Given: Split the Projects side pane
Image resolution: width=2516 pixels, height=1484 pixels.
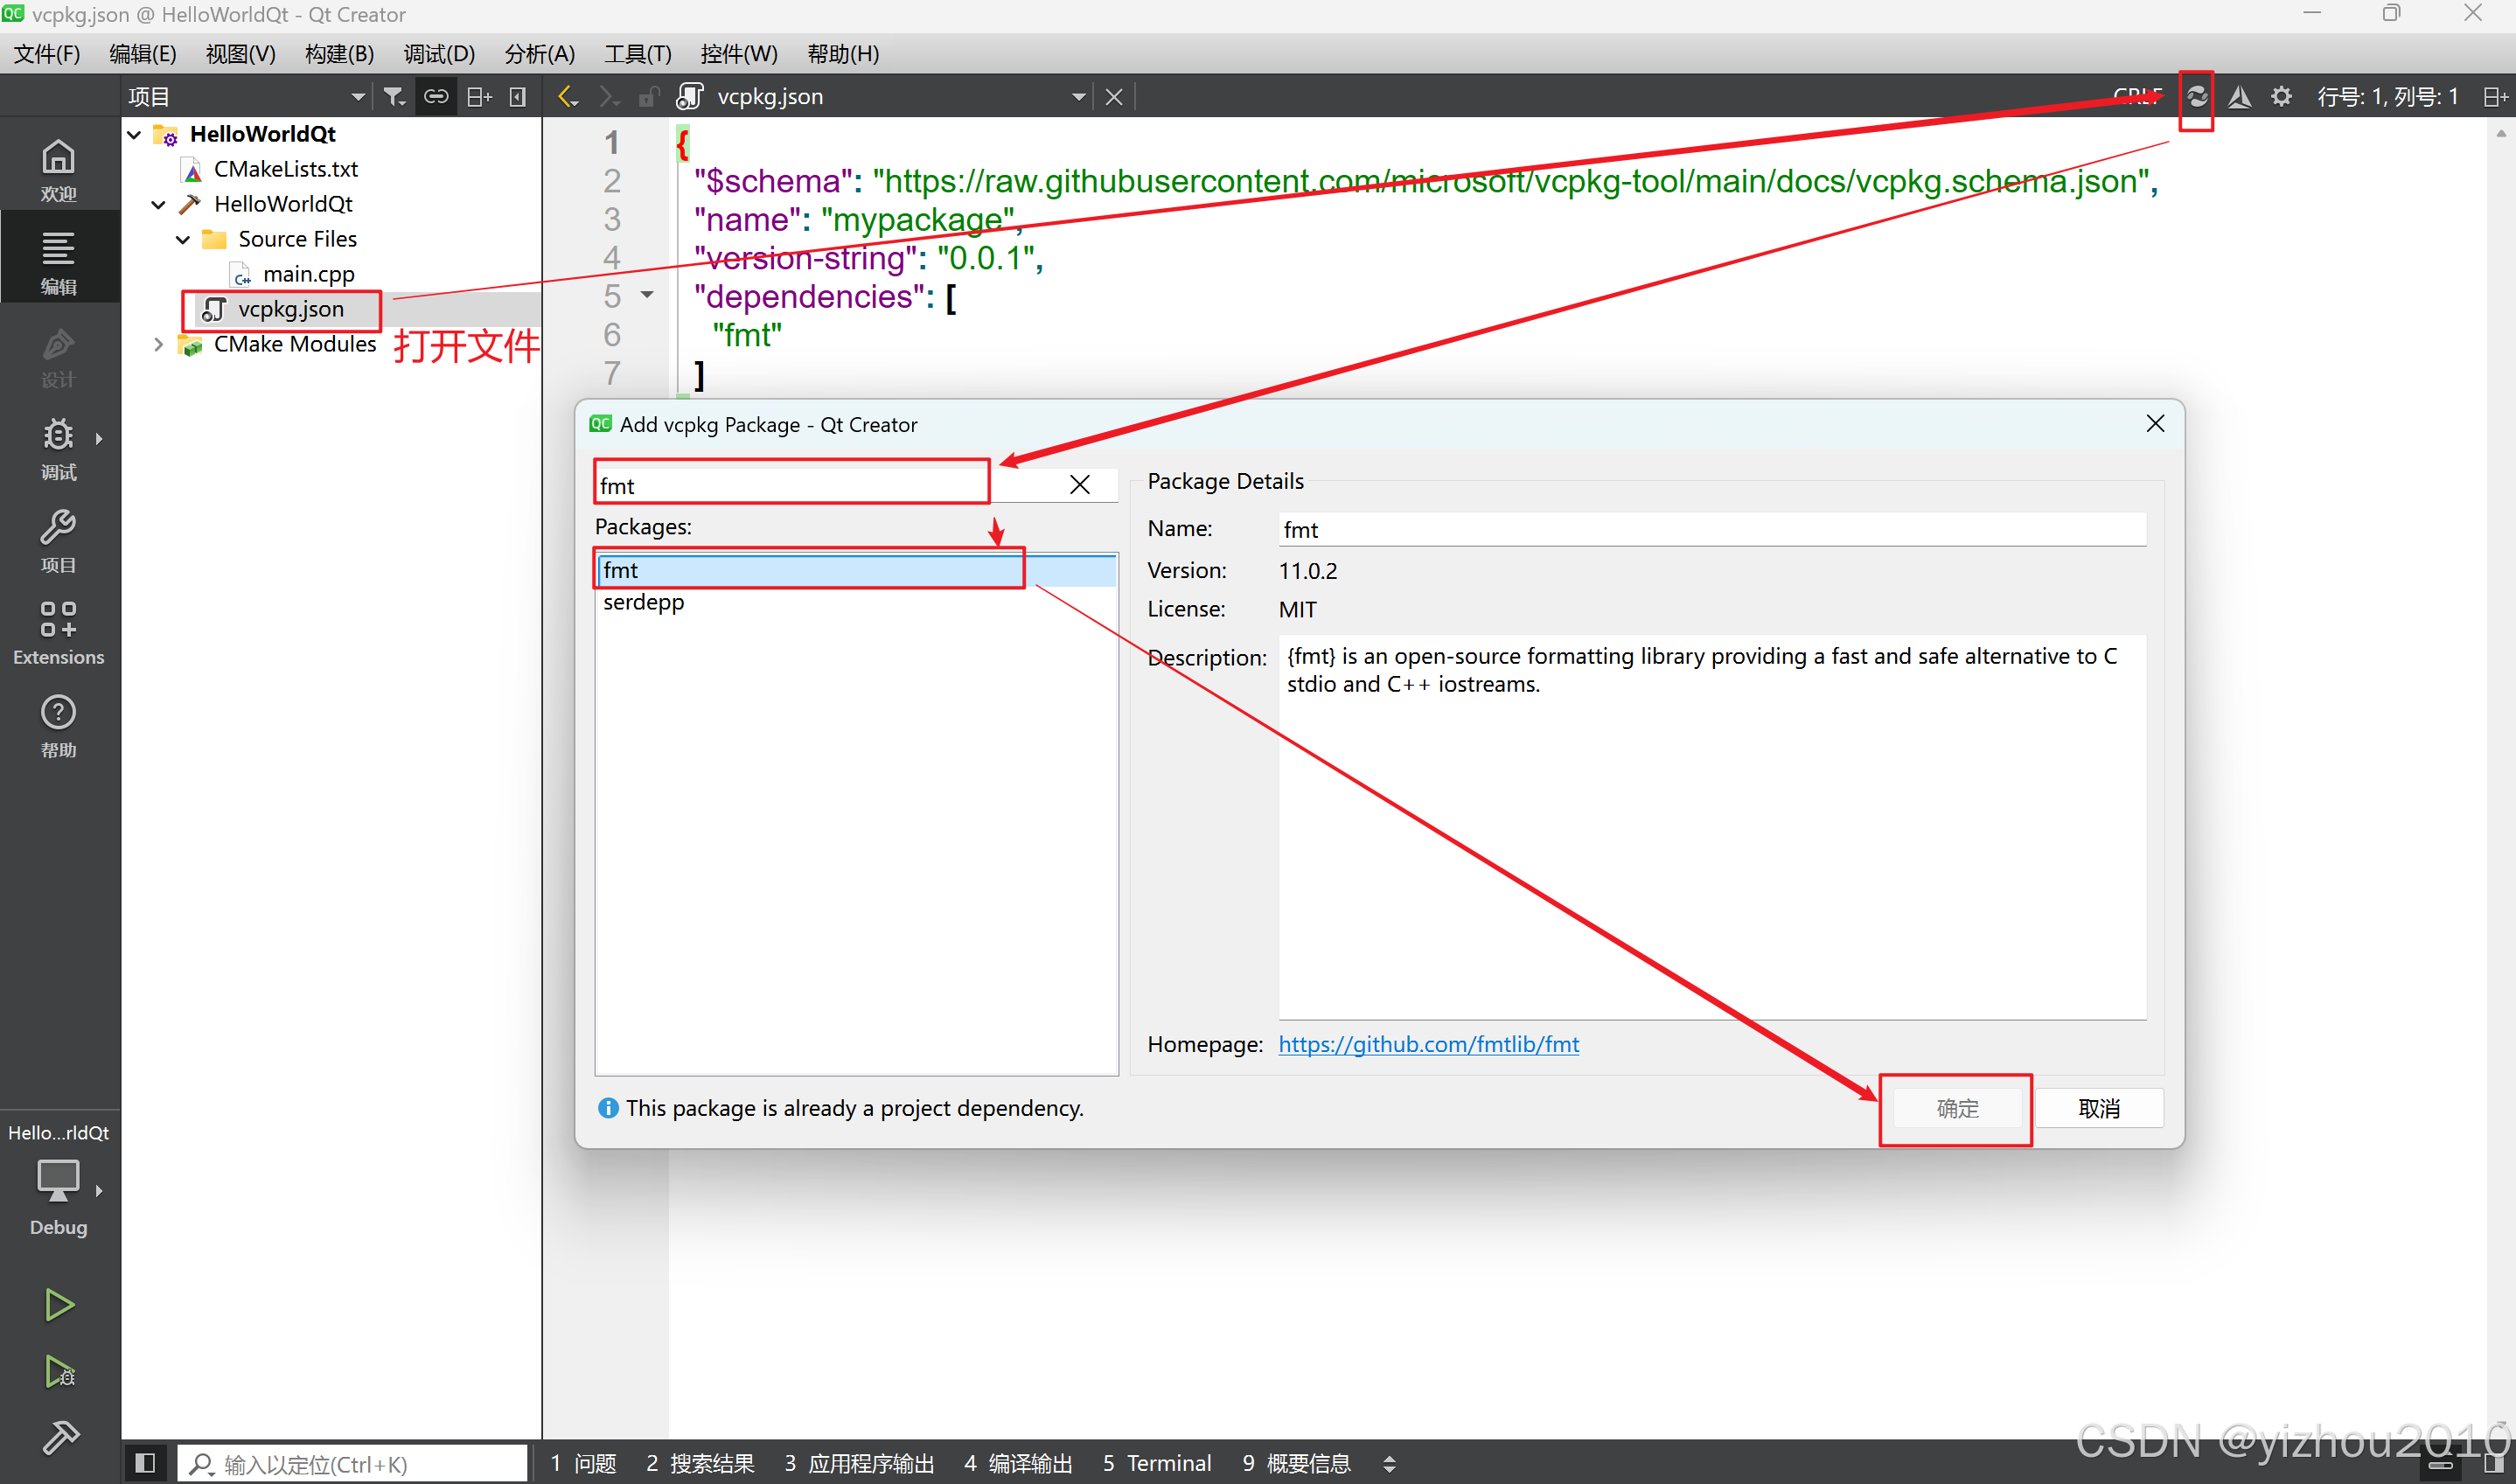Looking at the screenshot, I should click(x=479, y=96).
